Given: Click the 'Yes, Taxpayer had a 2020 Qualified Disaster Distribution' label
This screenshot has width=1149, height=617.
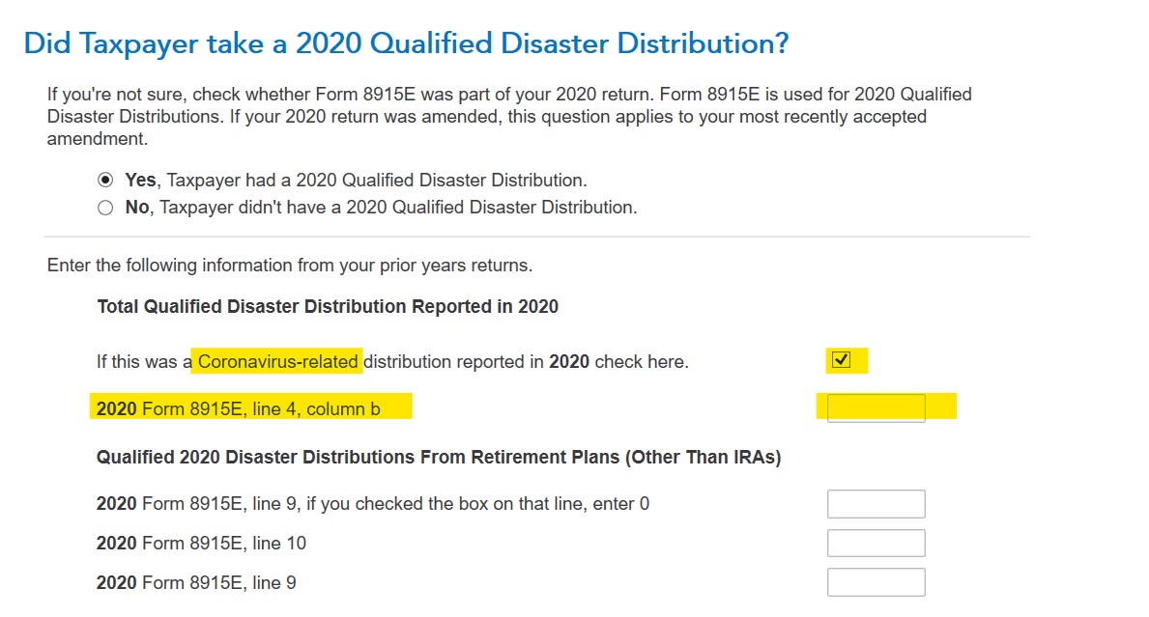Looking at the screenshot, I should coord(357,180).
